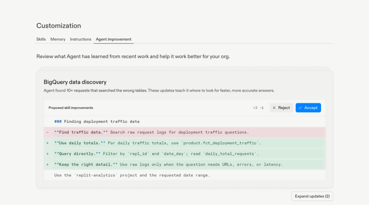
Task: Click the −1 deletions count
Action: (x=262, y=108)
